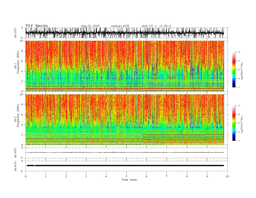This screenshot has height=198, width=256.
Task: Click the ch.1 frequency axis "8" tick label
Action: 23,51
